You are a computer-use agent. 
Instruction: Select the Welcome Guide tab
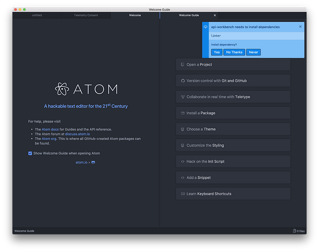[x=189, y=15]
